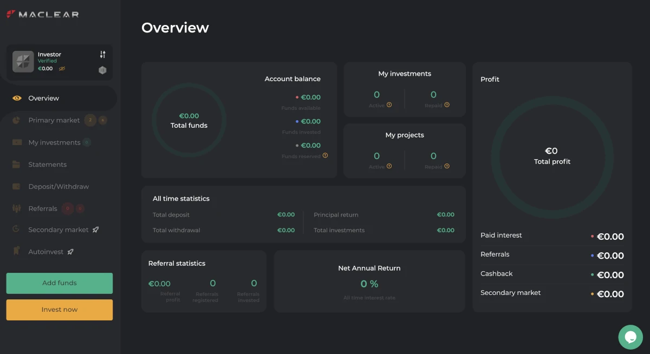Open the account settings sliders icon

point(103,55)
